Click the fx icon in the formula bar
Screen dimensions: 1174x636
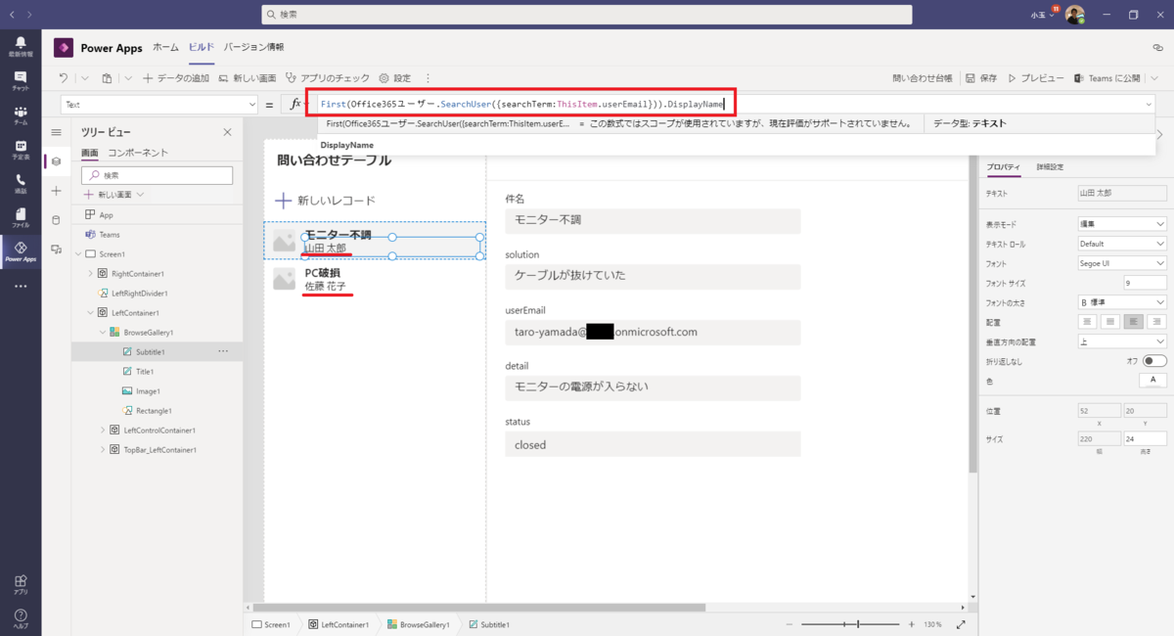point(297,103)
